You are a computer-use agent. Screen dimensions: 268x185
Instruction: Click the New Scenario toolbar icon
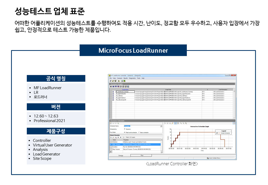pos(110,81)
